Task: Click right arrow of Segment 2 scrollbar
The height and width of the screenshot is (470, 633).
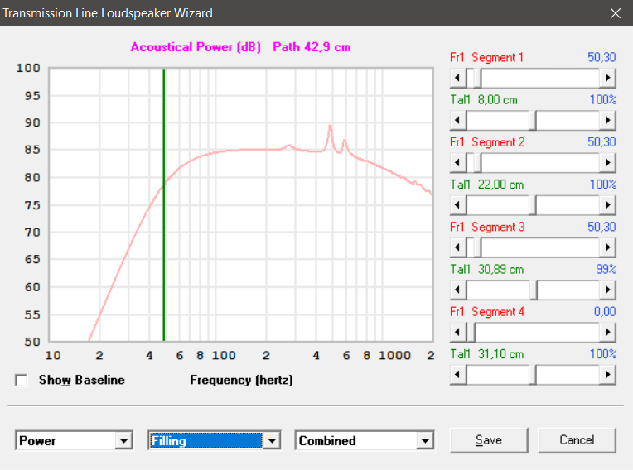Action: 607,162
